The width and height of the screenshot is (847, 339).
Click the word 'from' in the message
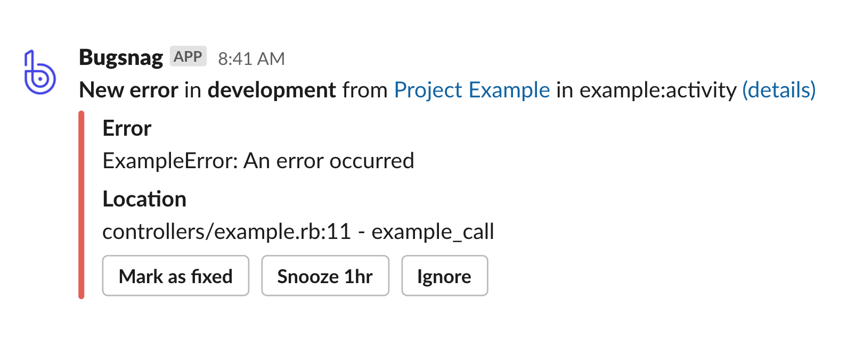pyautogui.click(x=365, y=90)
